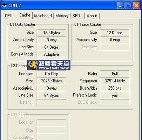
Task: Switch to the CPU tab
Action: [9, 16]
